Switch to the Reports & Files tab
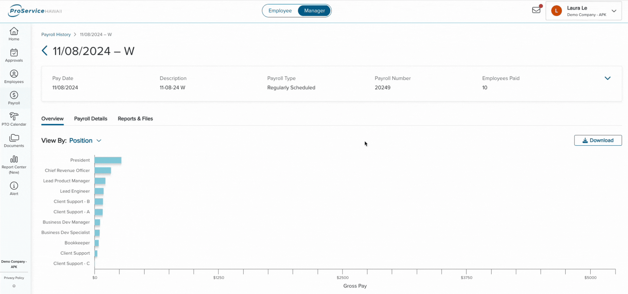Screen dimensions: 628x294 (x=135, y=119)
